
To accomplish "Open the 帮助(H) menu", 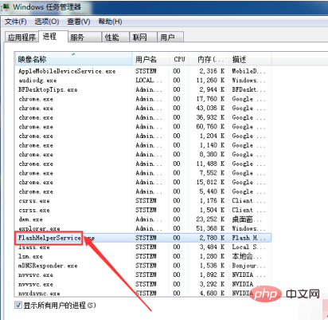I will pos(110,22).
